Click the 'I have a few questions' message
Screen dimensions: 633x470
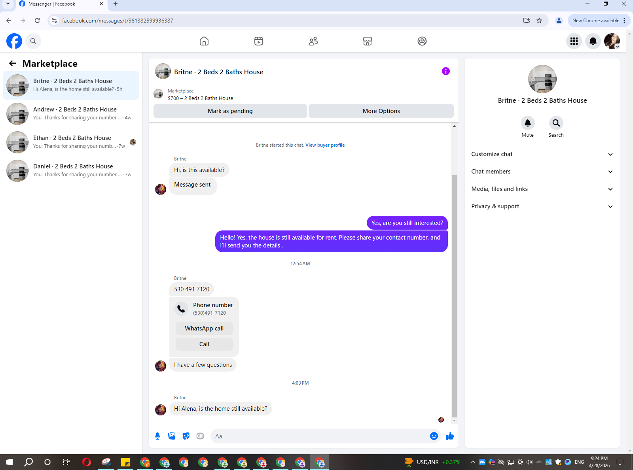tap(203, 365)
